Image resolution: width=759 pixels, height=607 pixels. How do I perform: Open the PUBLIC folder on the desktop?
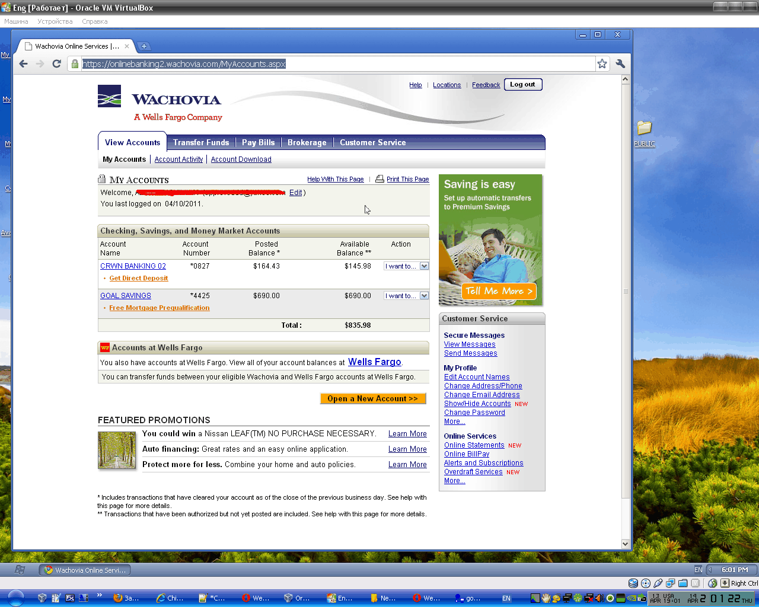tap(644, 133)
